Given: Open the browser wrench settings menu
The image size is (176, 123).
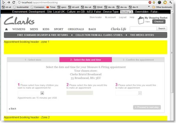Looking at the screenshot, I should 171,2.
